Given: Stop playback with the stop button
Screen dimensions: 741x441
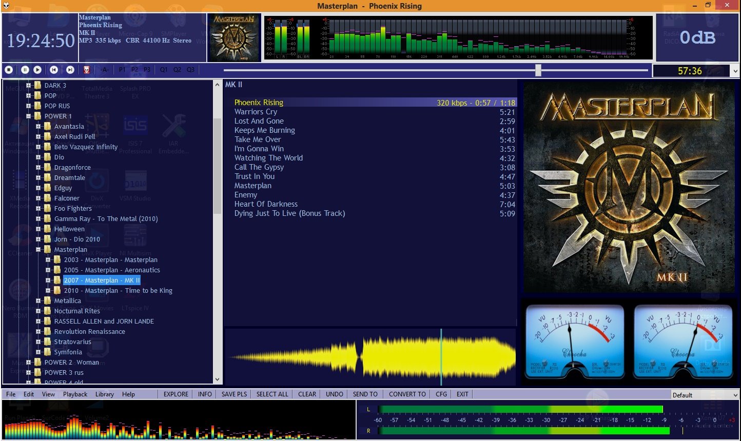Looking at the screenshot, I should tap(9, 70).
